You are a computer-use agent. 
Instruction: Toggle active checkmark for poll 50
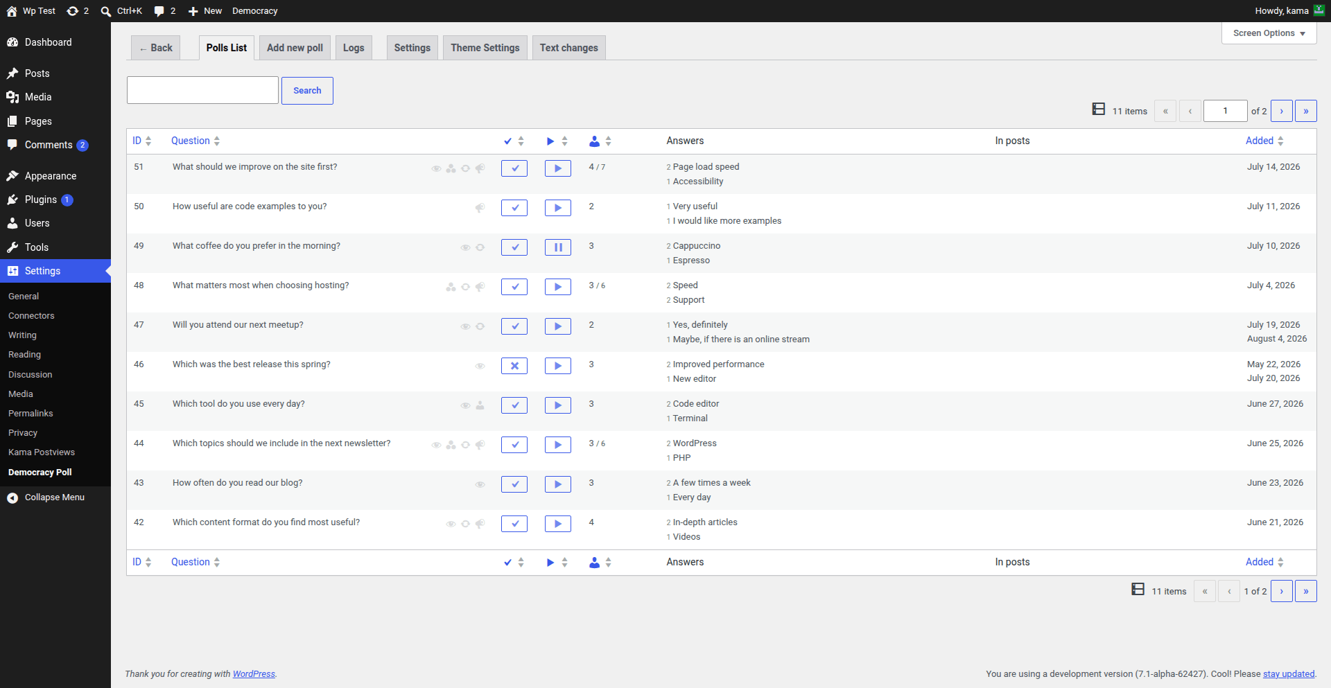[514, 208]
